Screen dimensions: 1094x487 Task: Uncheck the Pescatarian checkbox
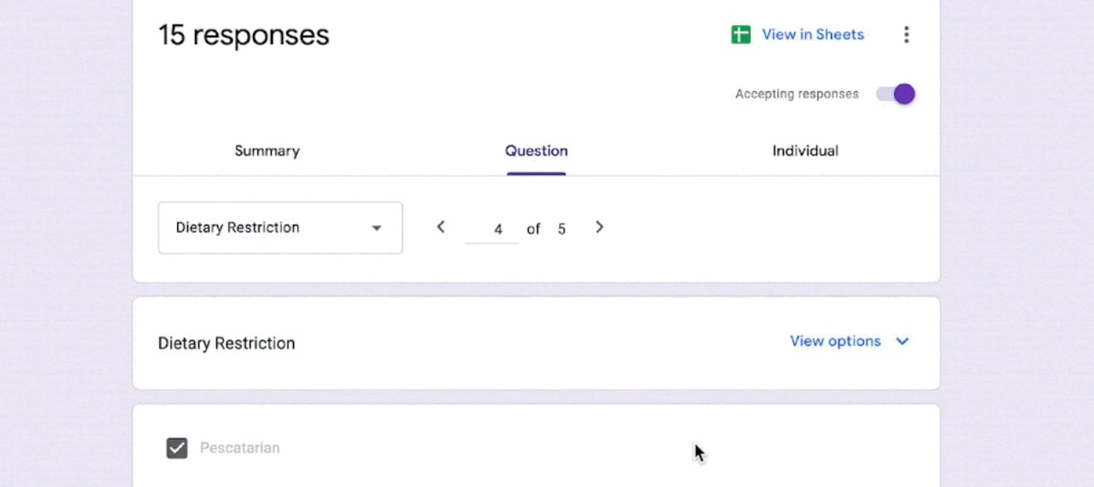tap(176, 448)
